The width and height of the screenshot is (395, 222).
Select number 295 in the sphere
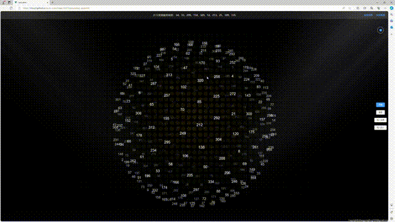(x=167, y=142)
